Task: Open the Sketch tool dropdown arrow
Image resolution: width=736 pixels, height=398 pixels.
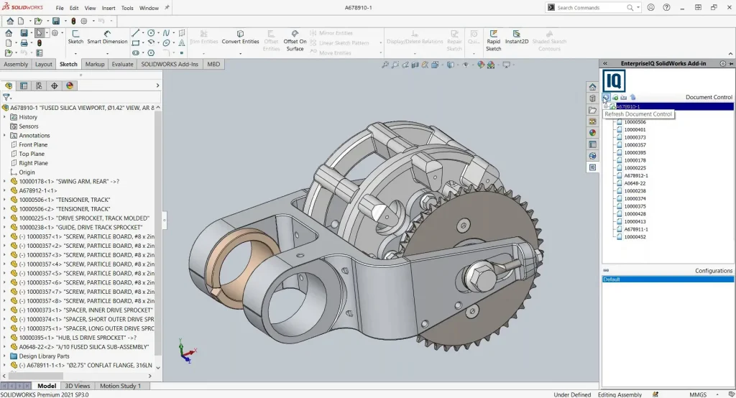Action: [75, 53]
